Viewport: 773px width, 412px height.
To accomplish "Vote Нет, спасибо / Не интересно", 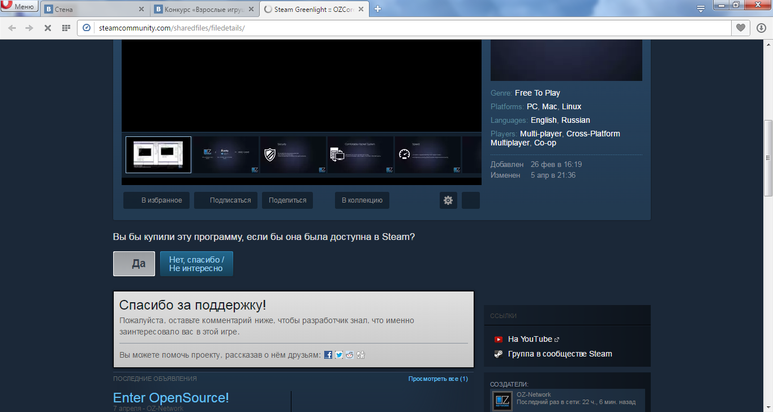I will coord(196,264).
